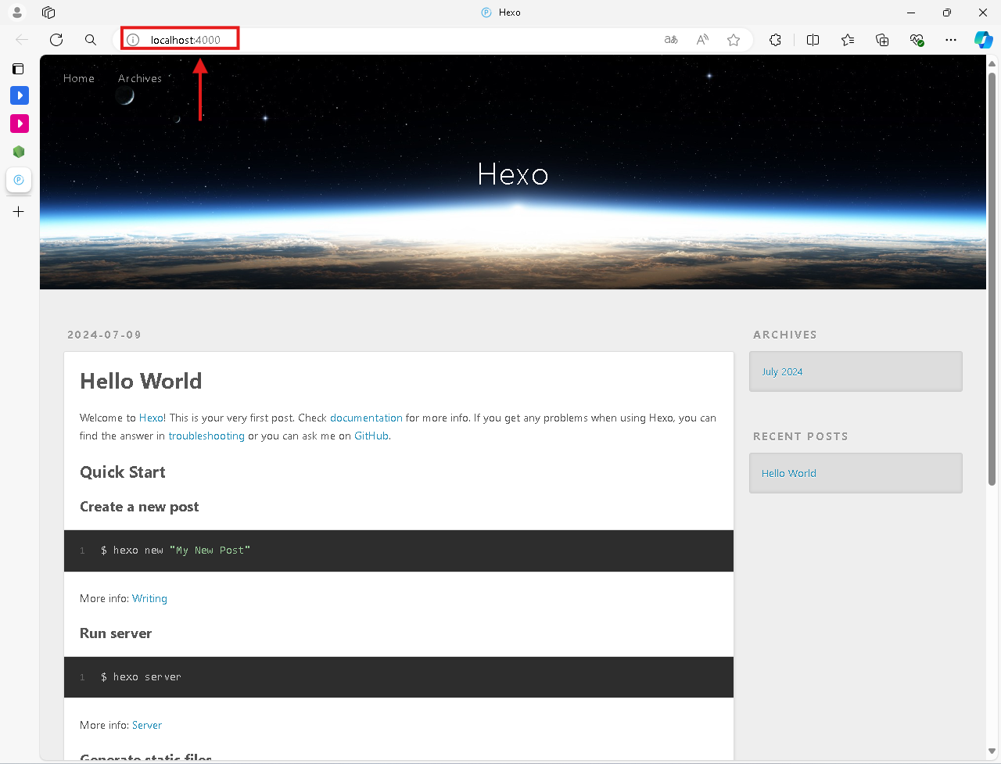The image size is (1001, 764).
Task: Open the Extensions puzzle icon
Action: [x=775, y=40]
